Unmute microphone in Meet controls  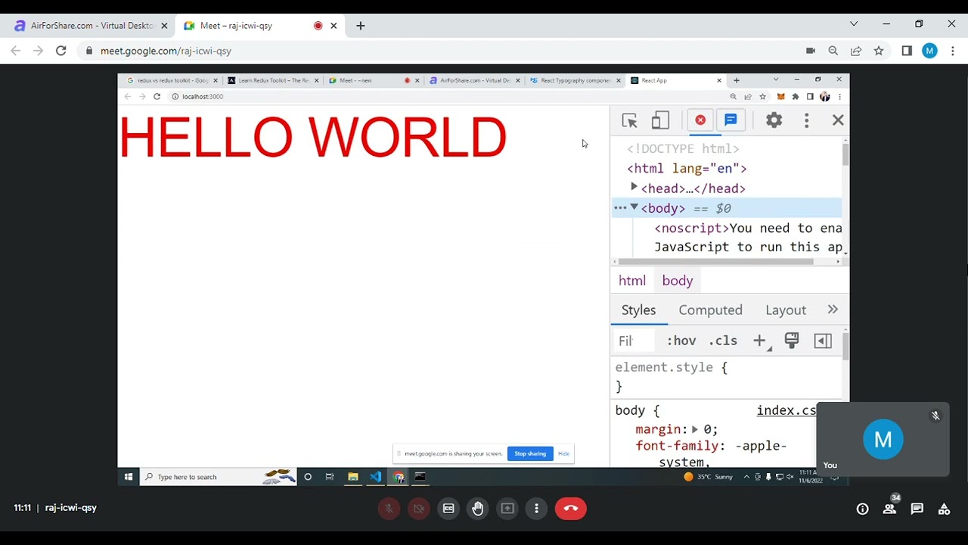click(389, 509)
